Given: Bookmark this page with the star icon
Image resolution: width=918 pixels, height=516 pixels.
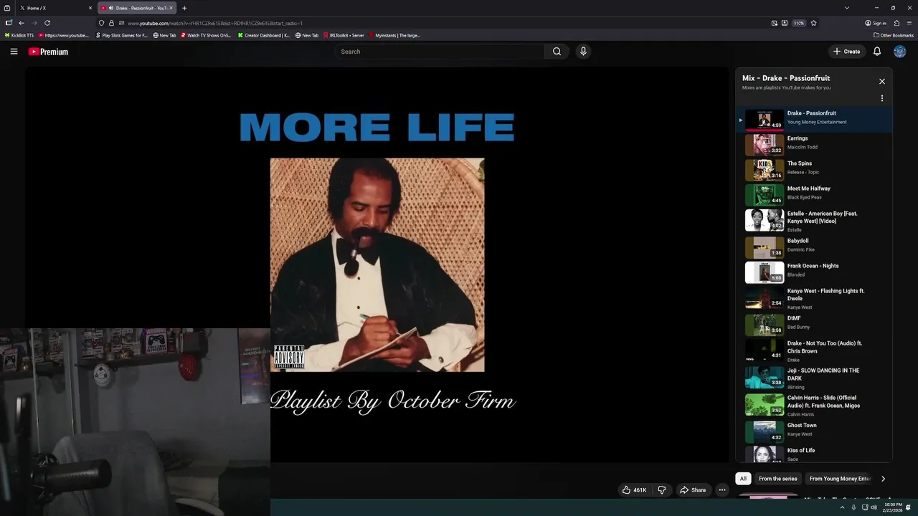Looking at the screenshot, I should click(813, 23).
